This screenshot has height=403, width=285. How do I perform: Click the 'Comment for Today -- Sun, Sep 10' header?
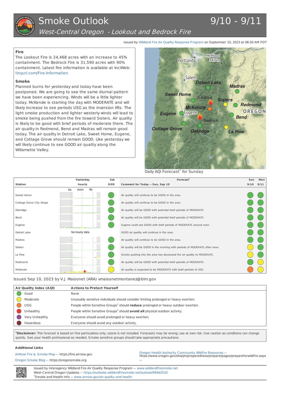tap(145, 184)
